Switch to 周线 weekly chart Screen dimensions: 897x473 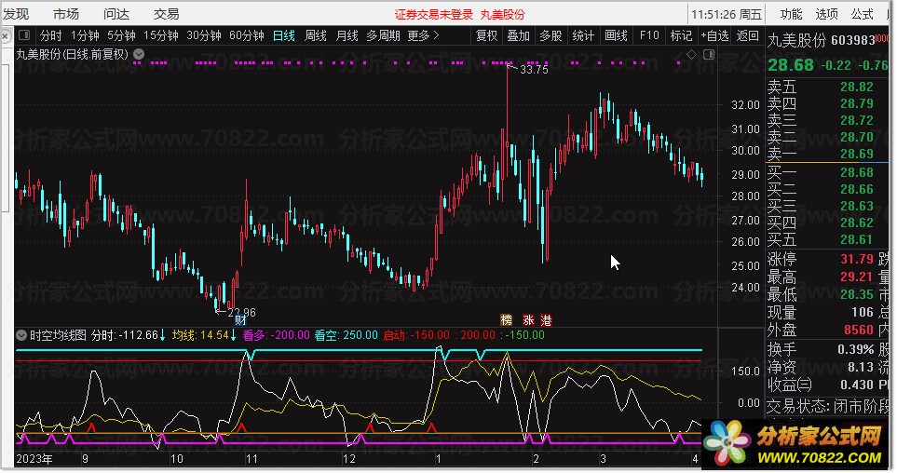tap(315, 35)
